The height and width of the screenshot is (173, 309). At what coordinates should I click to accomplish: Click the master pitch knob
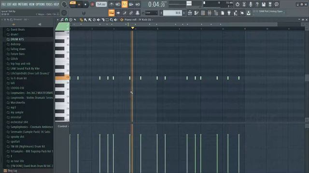[64, 13]
